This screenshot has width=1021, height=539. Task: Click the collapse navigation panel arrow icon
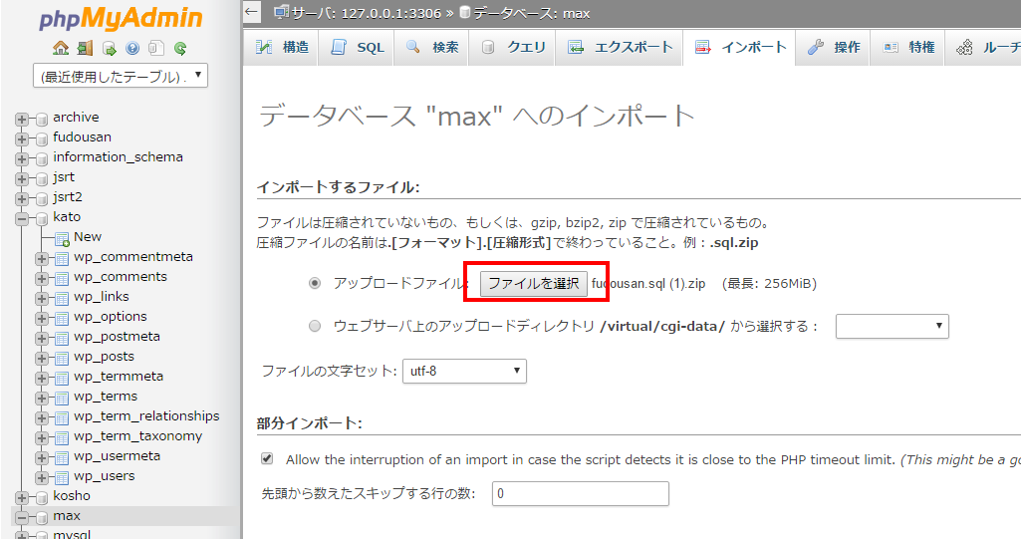252,12
